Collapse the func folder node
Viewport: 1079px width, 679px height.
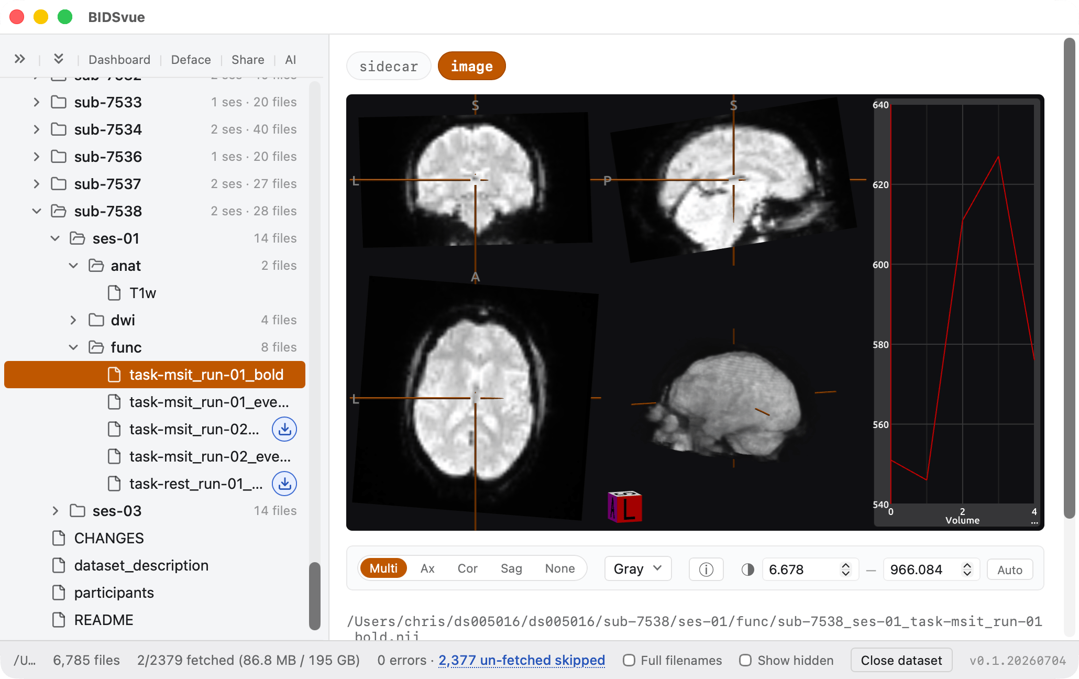(x=73, y=347)
